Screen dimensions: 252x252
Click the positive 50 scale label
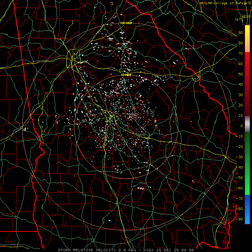[241, 74]
